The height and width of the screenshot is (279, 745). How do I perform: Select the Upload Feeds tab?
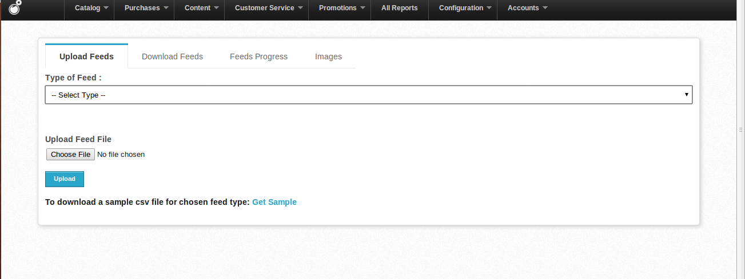pyautogui.click(x=86, y=56)
